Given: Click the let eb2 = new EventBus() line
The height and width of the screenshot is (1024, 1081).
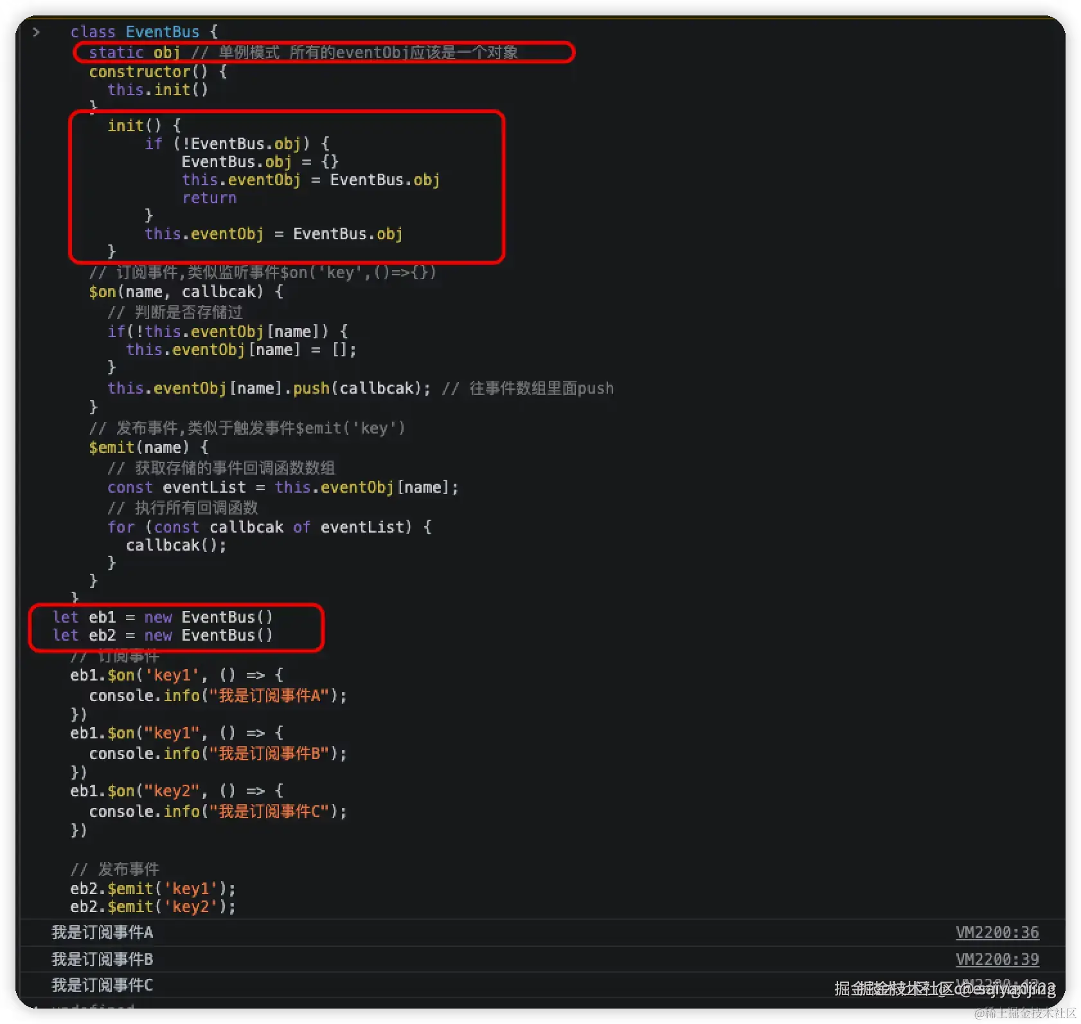Looking at the screenshot, I should click(x=163, y=635).
